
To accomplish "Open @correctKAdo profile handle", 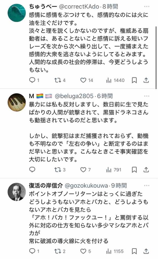I will 79,7.
